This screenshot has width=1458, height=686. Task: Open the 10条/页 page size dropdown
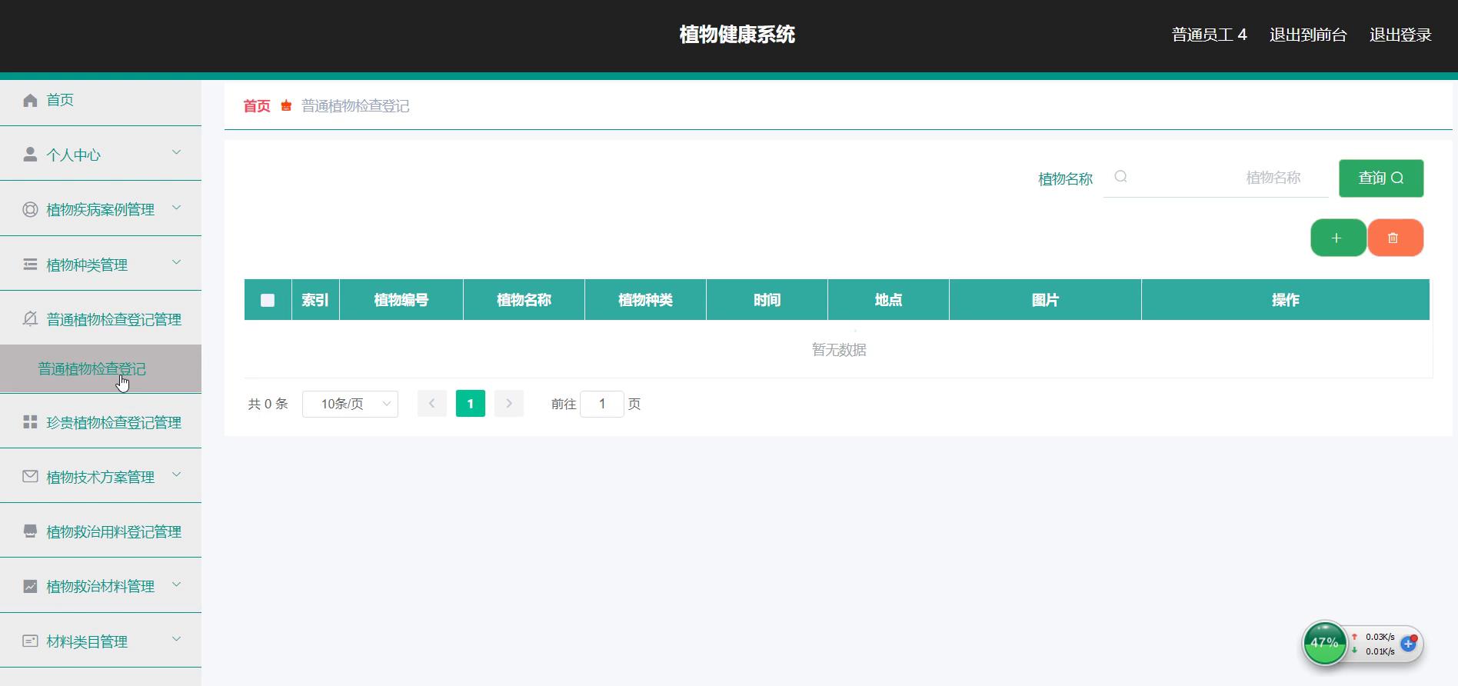[x=350, y=404]
